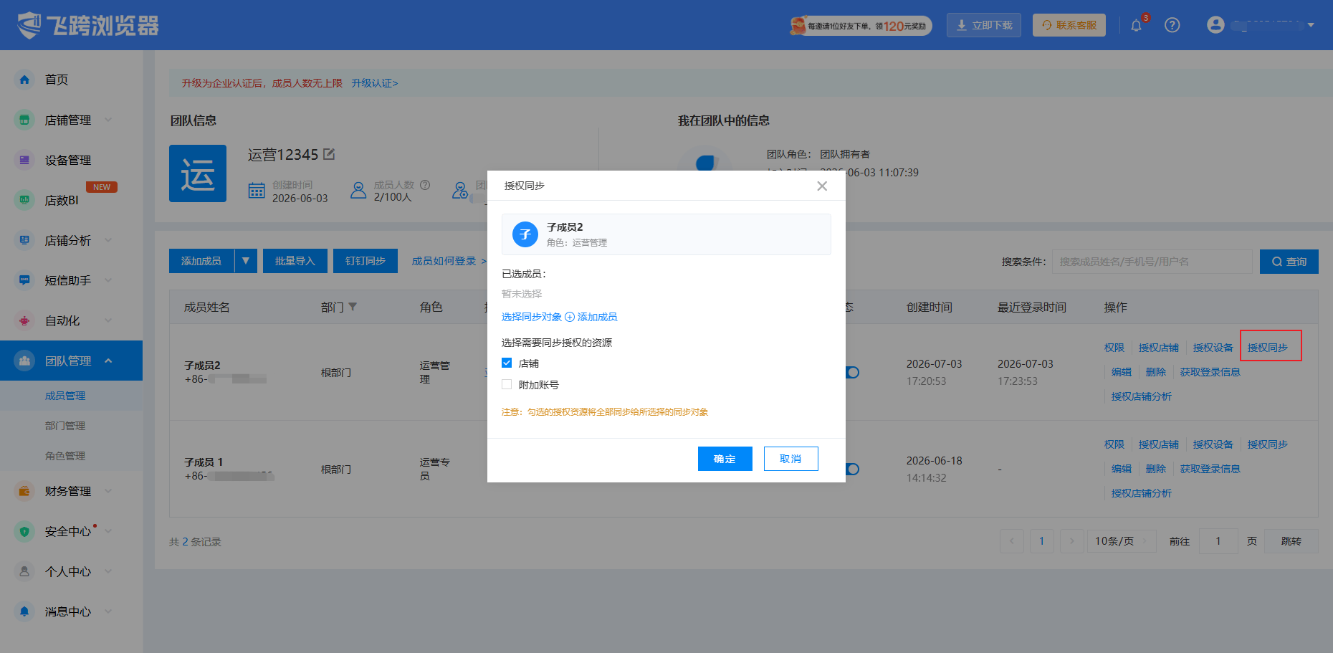
Task: Click the user avatar icon in header
Action: (x=1215, y=25)
